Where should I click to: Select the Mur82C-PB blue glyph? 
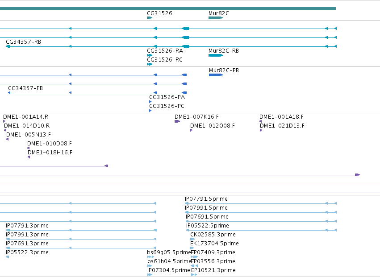pos(216,75)
